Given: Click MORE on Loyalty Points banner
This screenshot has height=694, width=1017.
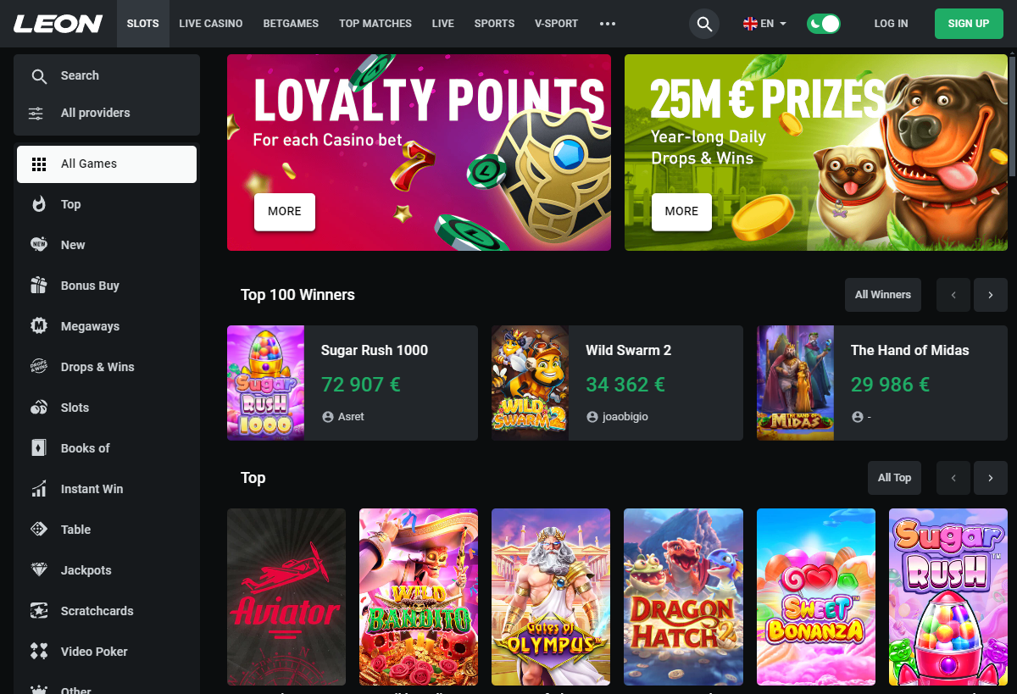Looking at the screenshot, I should point(285,212).
